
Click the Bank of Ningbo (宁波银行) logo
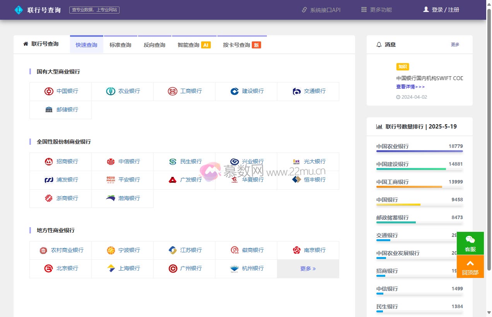click(111, 250)
